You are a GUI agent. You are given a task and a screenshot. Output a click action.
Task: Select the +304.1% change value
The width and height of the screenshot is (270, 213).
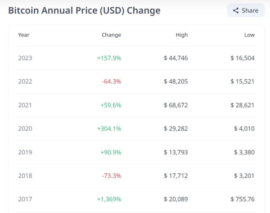[109, 129]
